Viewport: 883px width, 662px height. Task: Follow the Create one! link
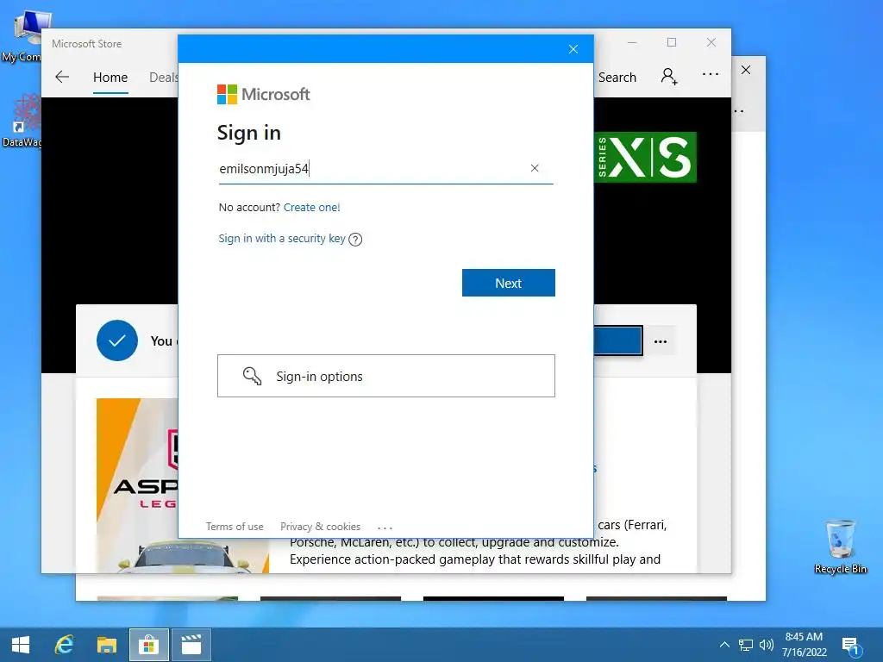(x=312, y=207)
